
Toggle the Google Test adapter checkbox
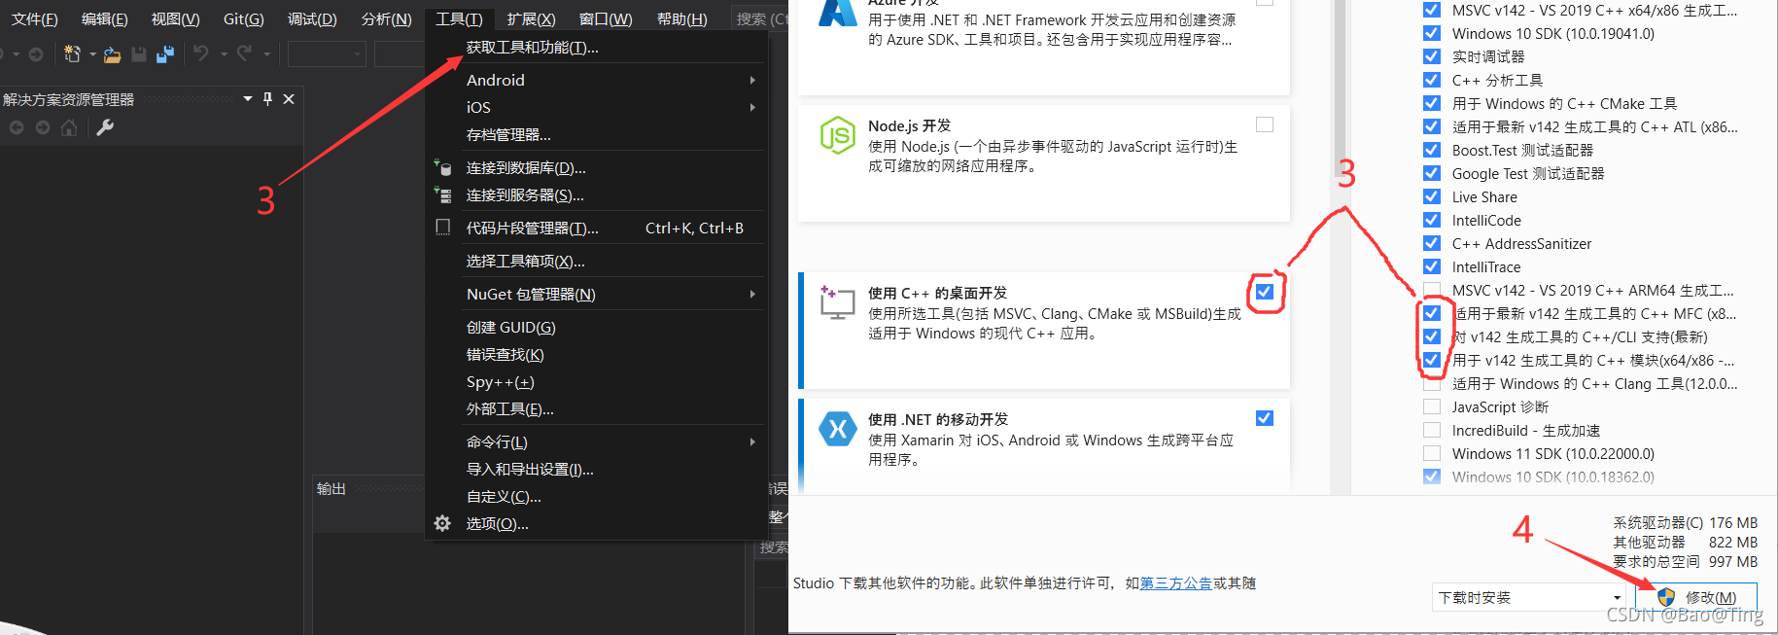(x=1432, y=173)
